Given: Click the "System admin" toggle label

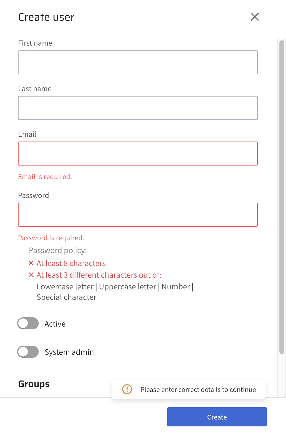Looking at the screenshot, I should 69,352.
